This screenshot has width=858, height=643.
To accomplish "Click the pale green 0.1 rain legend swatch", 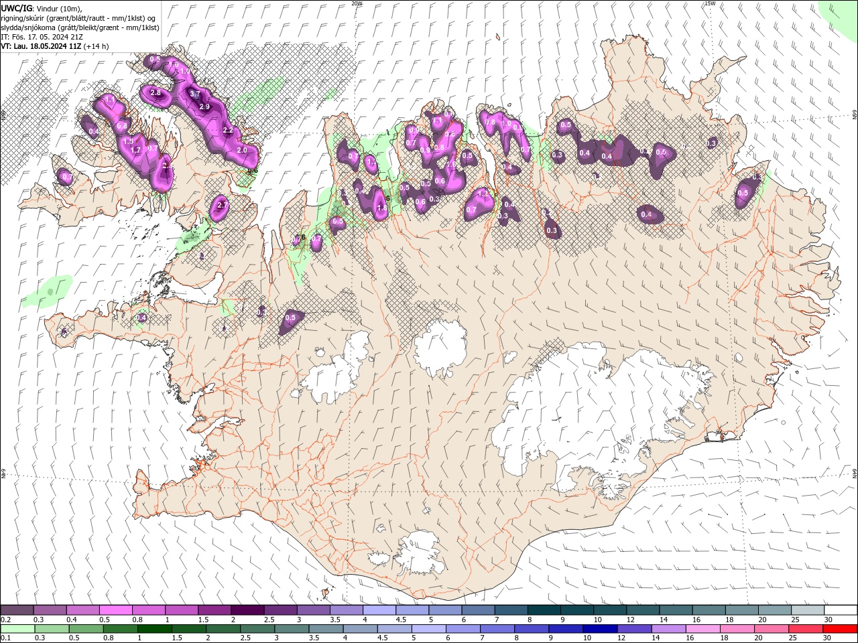I will pyautogui.click(x=17, y=628).
